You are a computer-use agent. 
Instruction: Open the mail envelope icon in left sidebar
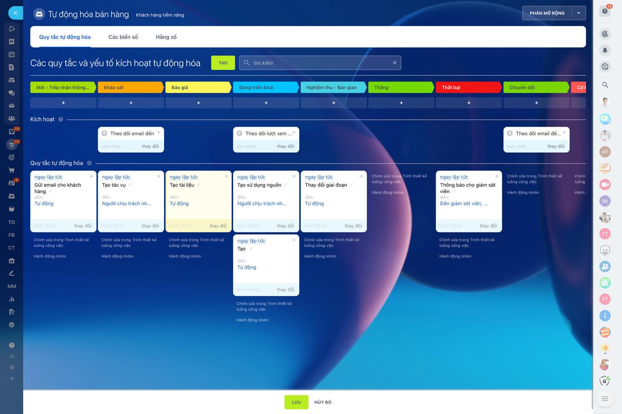12,106
